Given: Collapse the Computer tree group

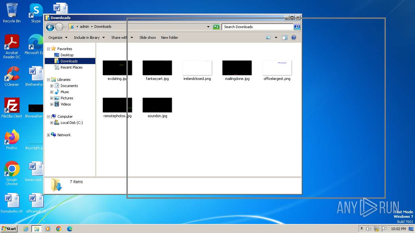Looking at the screenshot, I should [48, 116].
